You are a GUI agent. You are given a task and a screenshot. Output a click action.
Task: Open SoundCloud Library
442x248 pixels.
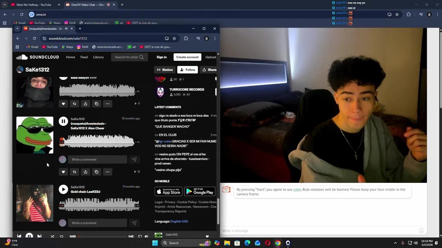pos(98,57)
